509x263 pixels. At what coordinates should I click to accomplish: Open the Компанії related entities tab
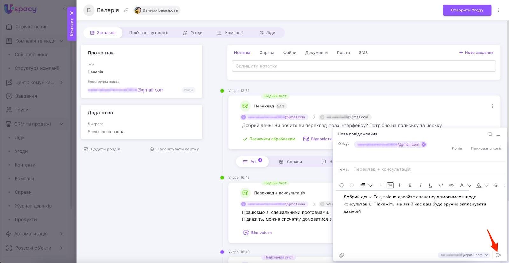click(230, 33)
